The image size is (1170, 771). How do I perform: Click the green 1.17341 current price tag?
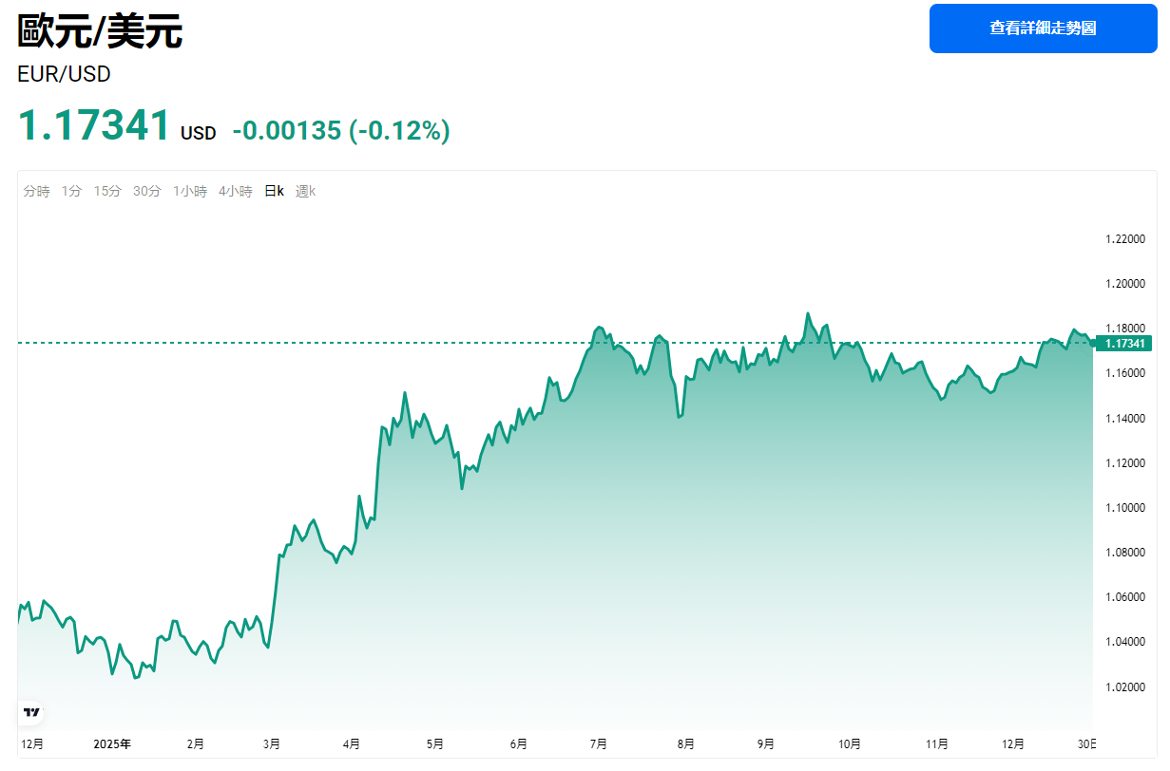pos(1122,343)
